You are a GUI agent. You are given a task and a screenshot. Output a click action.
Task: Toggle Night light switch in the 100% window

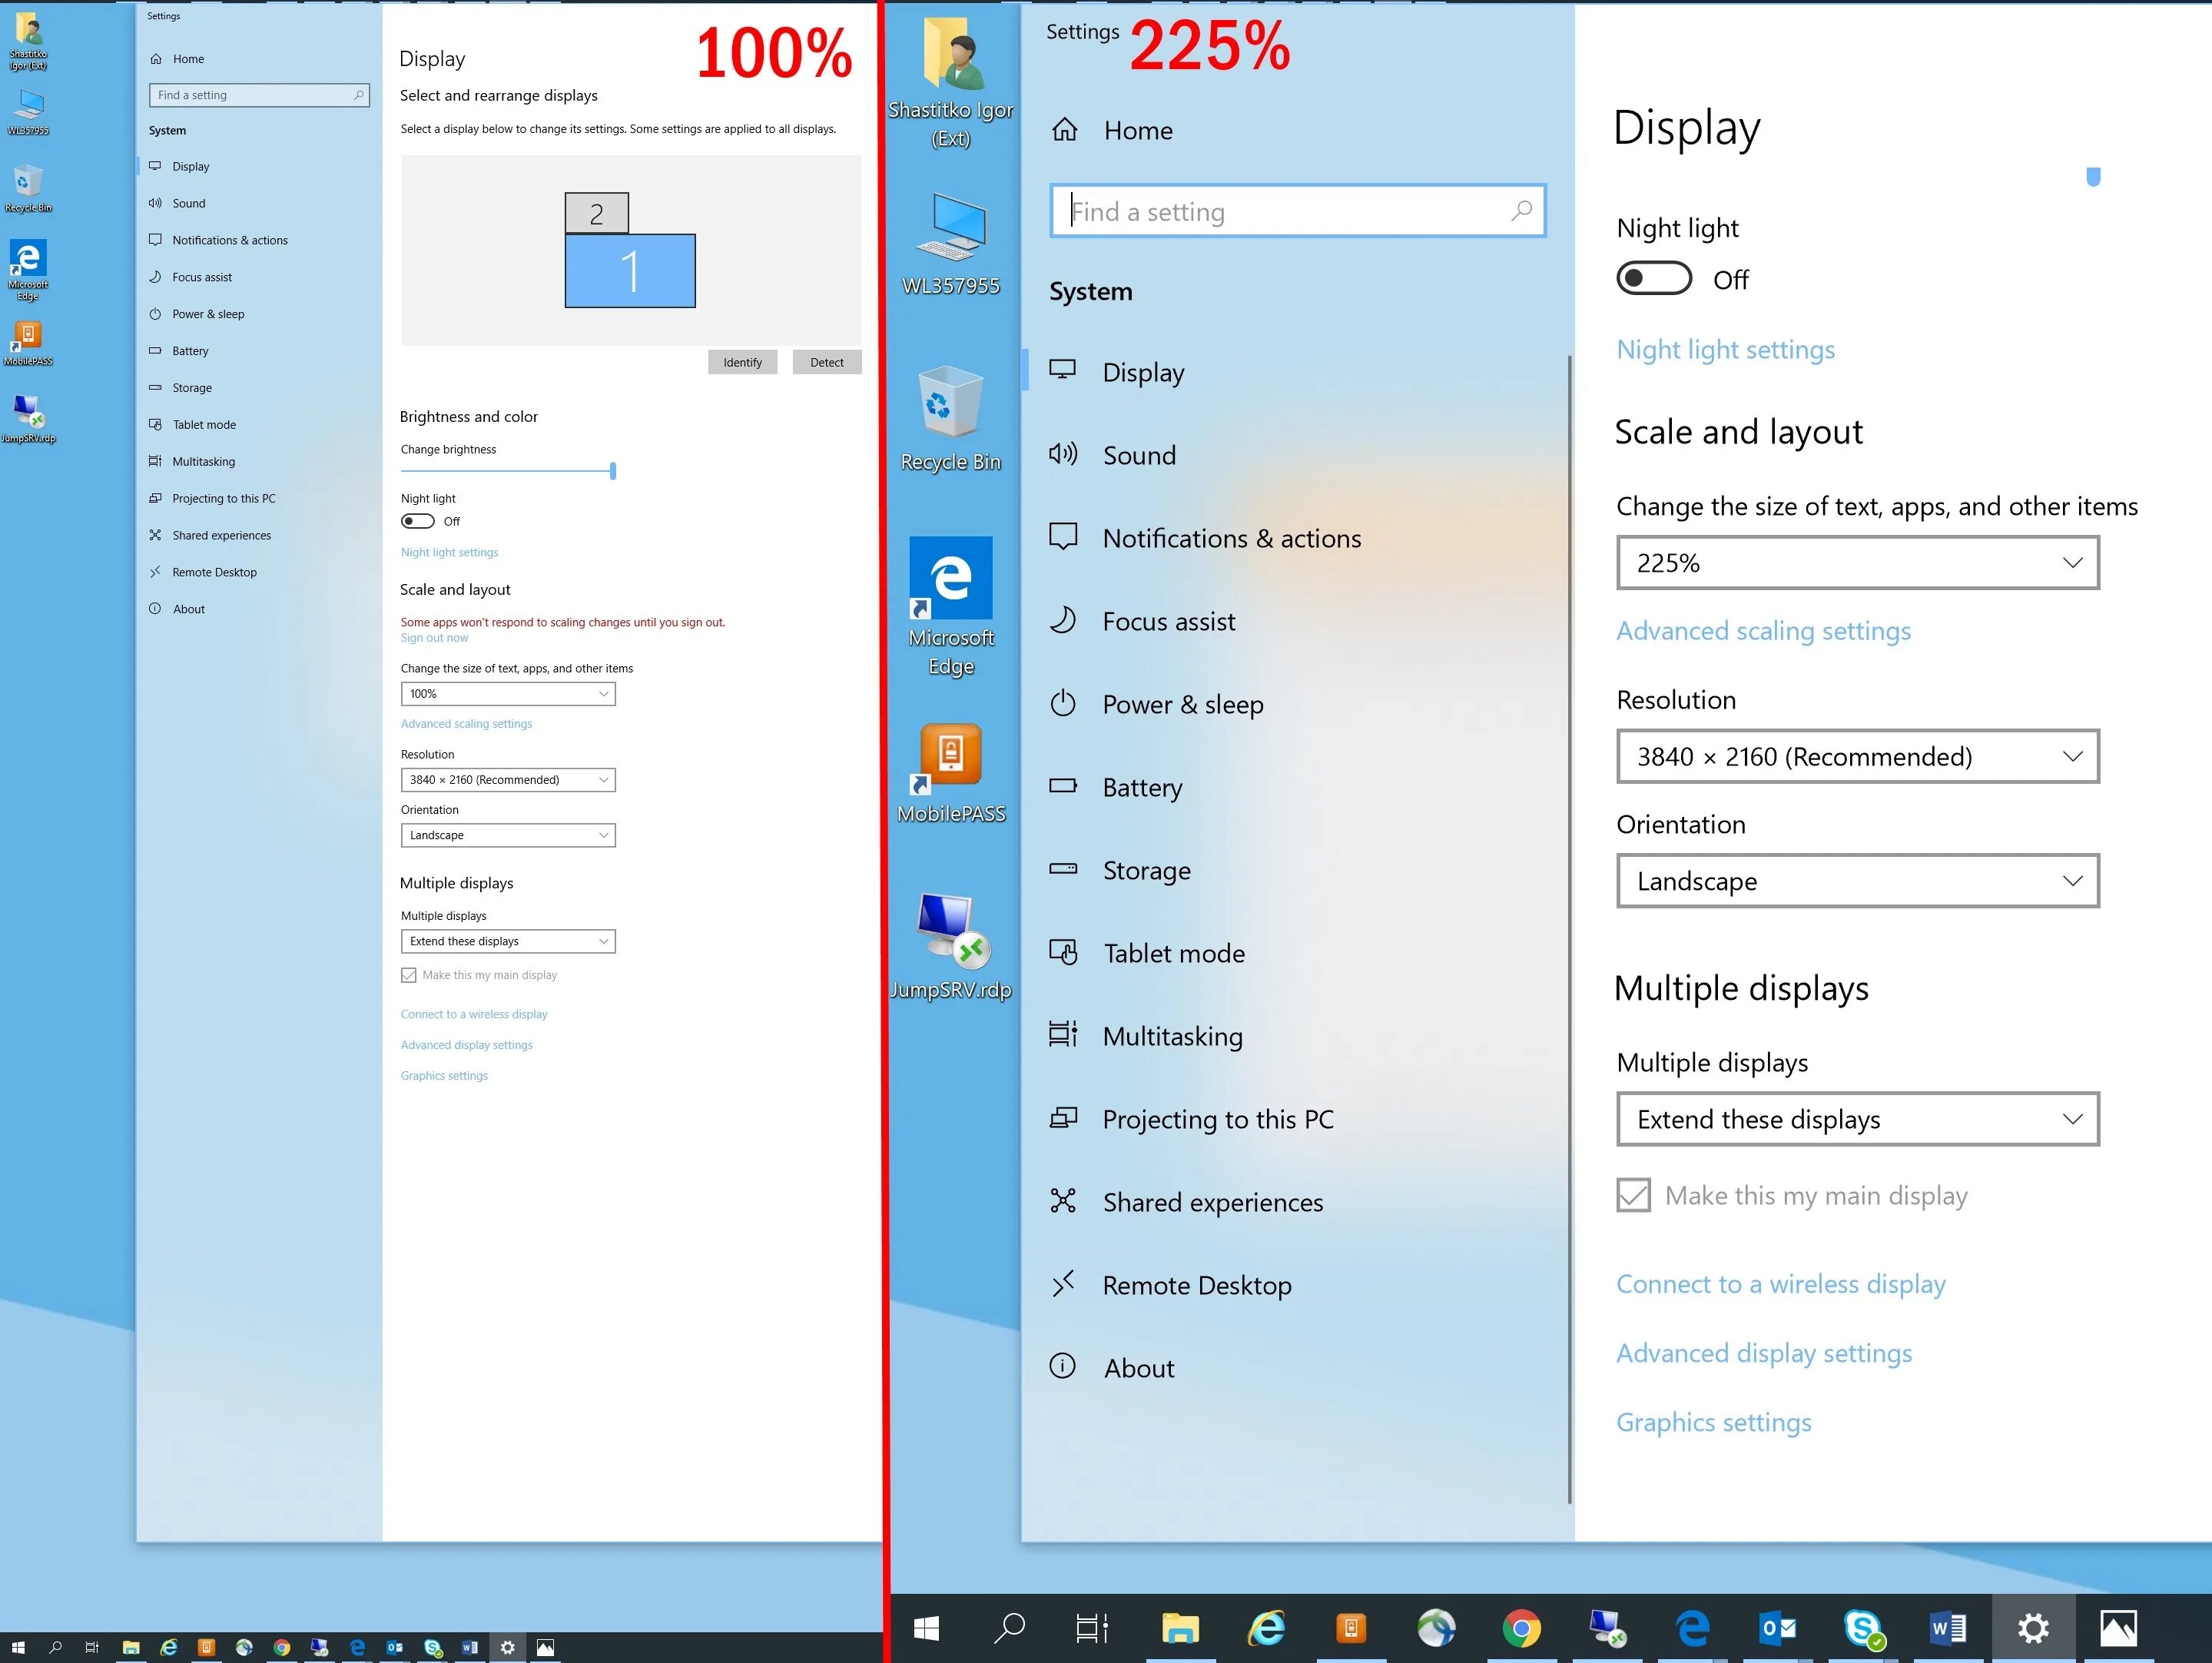(x=417, y=521)
